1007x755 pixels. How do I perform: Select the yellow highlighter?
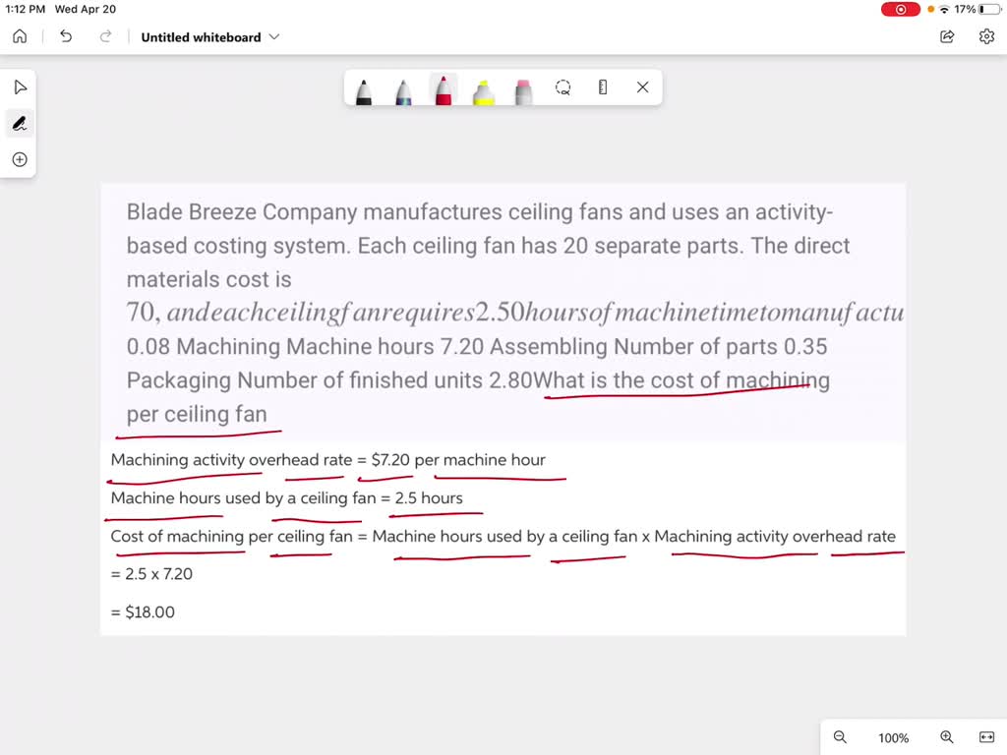click(x=483, y=91)
